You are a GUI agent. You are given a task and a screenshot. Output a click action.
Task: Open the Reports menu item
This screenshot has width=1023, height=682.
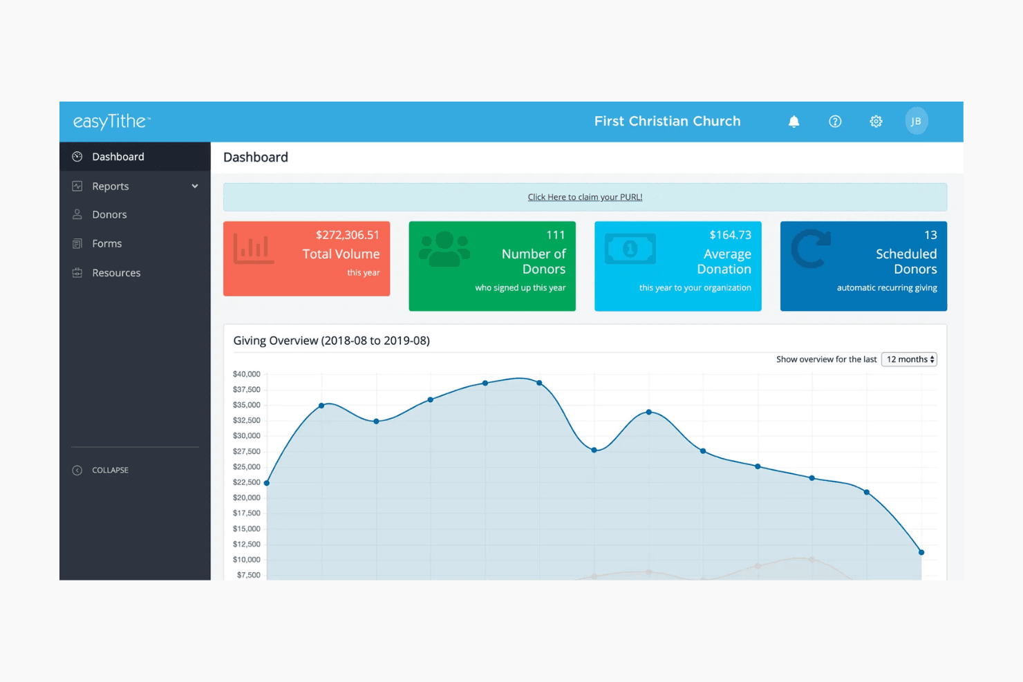(x=135, y=187)
